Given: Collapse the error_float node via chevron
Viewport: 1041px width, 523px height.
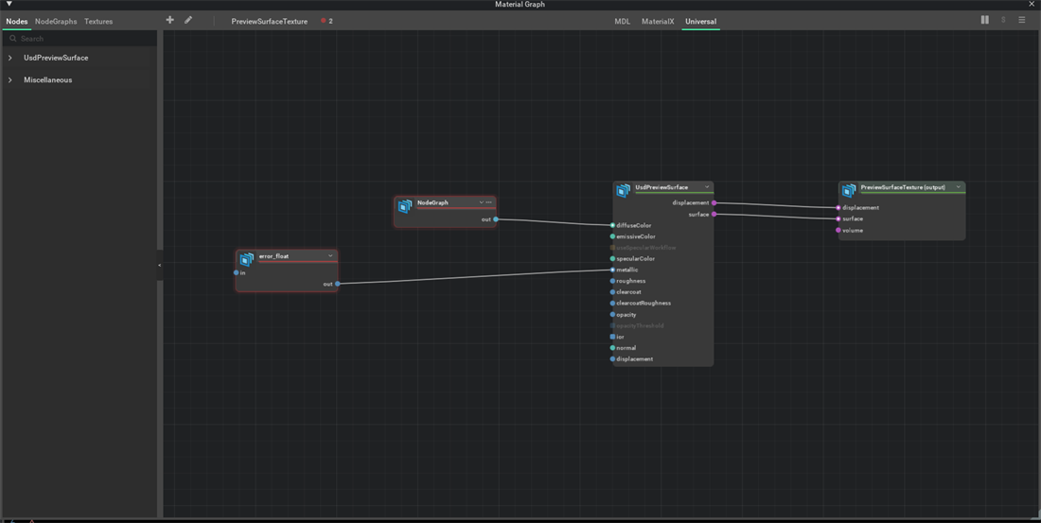Looking at the screenshot, I should [330, 255].
